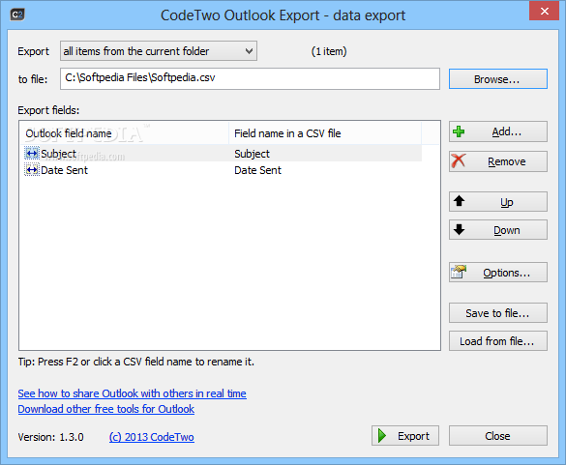This screenshot has height=465, width=566.
Task: Click the green plus icon on Add button
Action: point(459,131)
